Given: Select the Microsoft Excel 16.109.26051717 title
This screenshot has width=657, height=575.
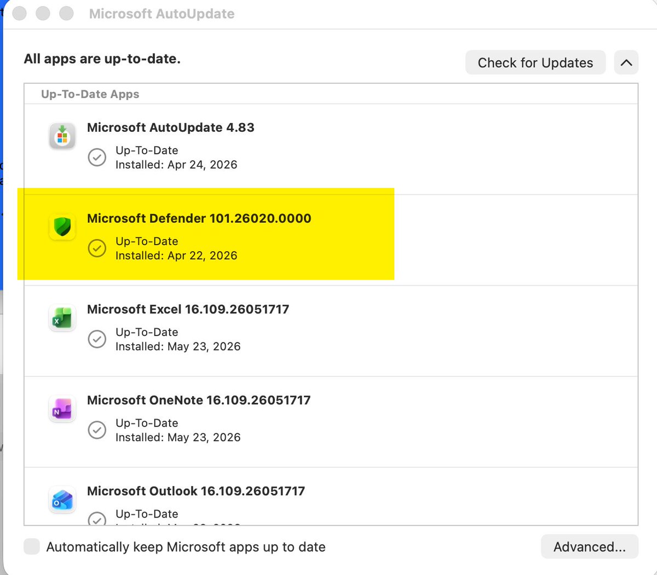Looking at the screenshot, I should click(x=188, y=309).
